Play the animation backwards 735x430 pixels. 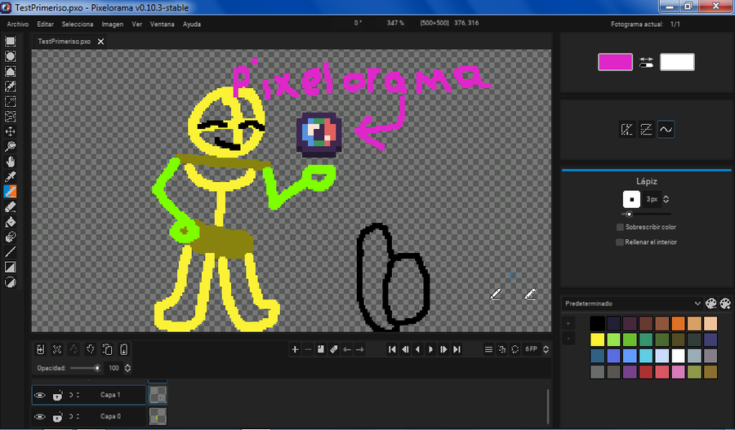pos(418,349)
